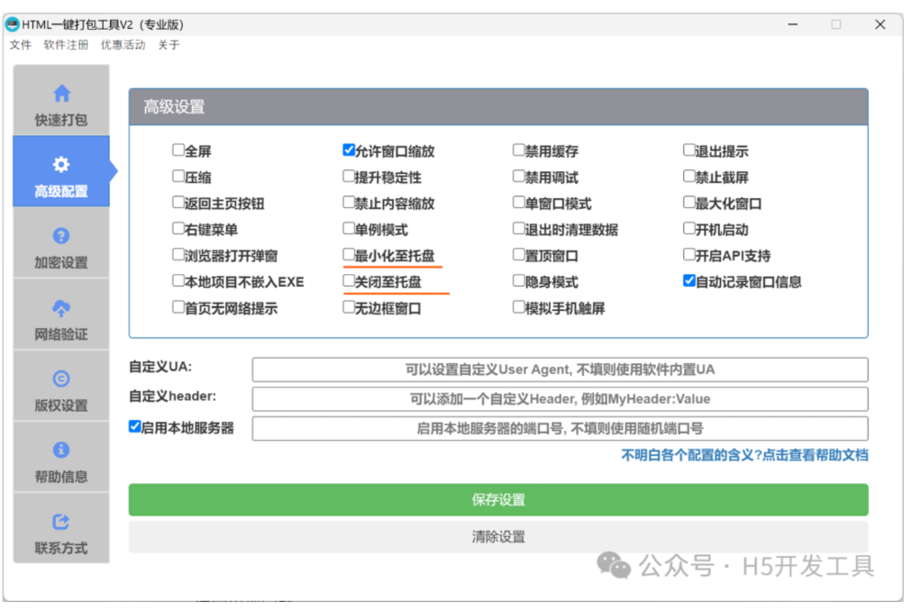Uncheck 允许窗口缩放
The height and width of the screenshot is (611, 912).
349,150
